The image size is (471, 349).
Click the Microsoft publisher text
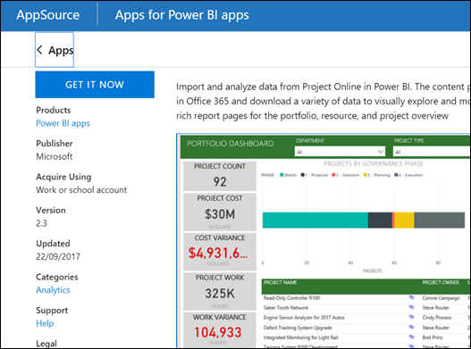[54, 156]
